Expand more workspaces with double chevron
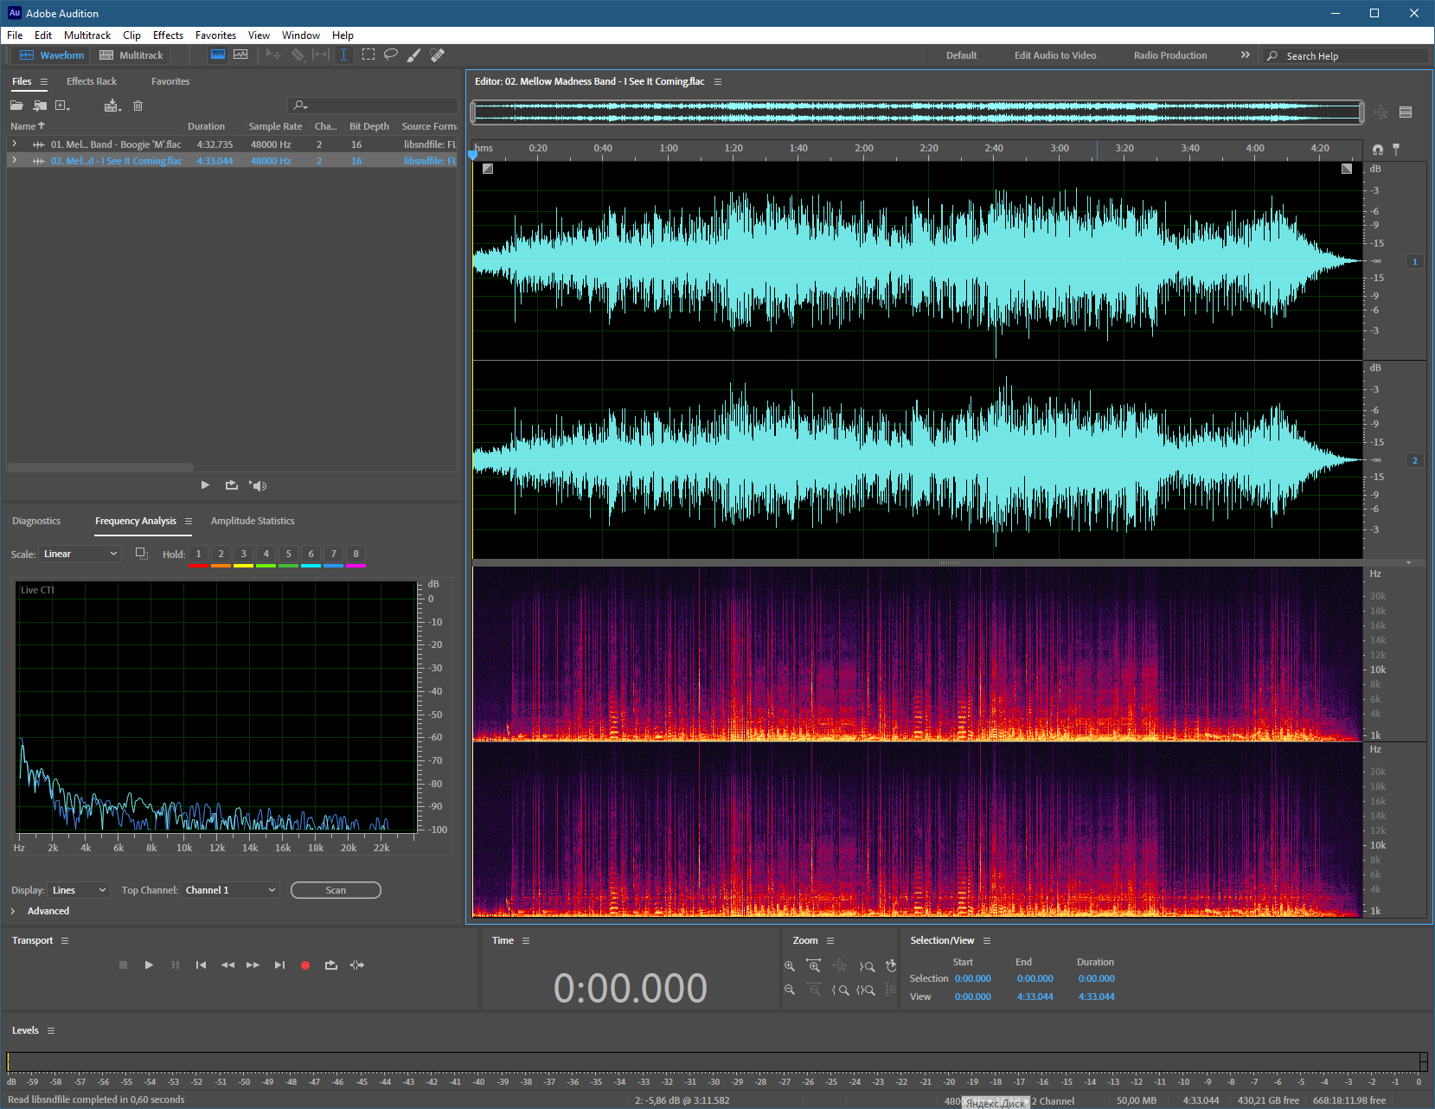This screenshot has height=1109, width=1435. tap(1246, 54)
